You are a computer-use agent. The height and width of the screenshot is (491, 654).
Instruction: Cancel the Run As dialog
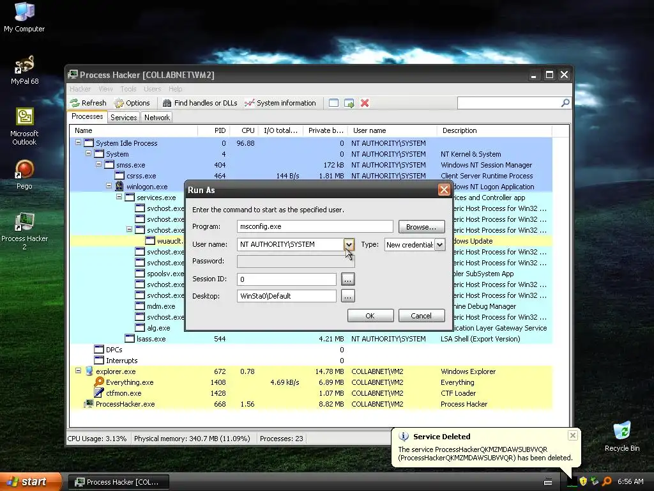tap(422, 316)
